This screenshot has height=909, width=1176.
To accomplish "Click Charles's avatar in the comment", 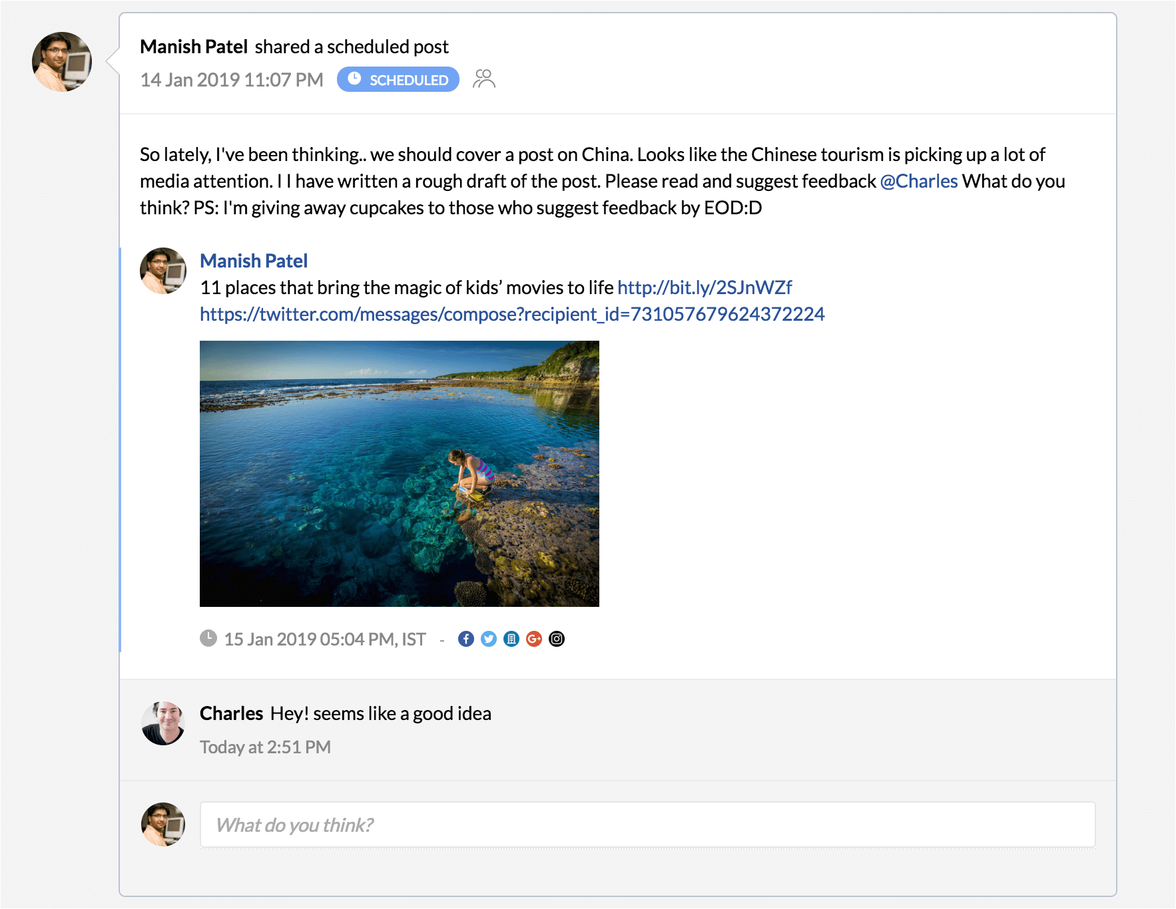I will (163, 723).
